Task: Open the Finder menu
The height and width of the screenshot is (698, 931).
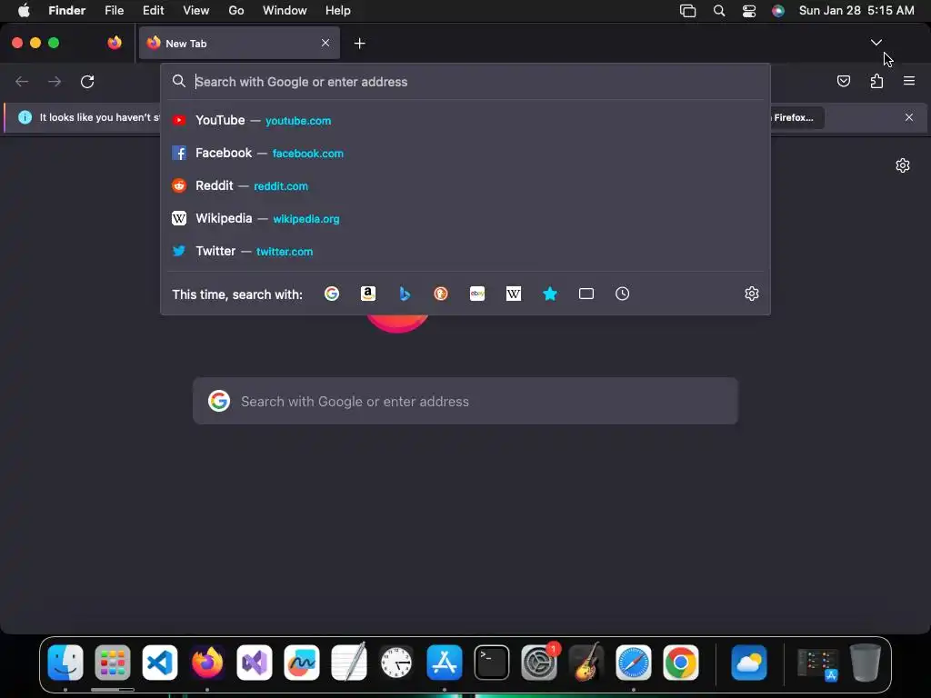Action: 67,11
